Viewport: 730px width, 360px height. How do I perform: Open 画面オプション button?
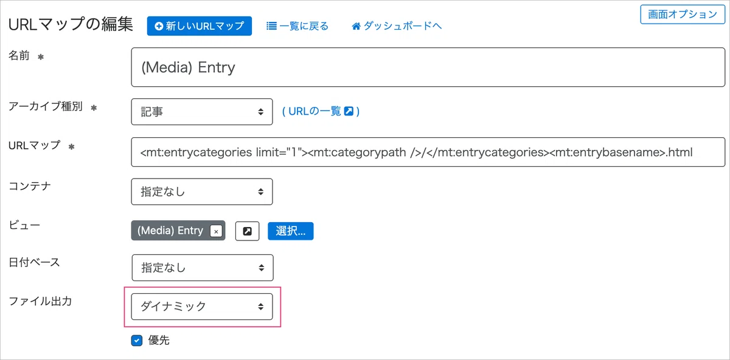pyautogui.click(x=683, y=15)
